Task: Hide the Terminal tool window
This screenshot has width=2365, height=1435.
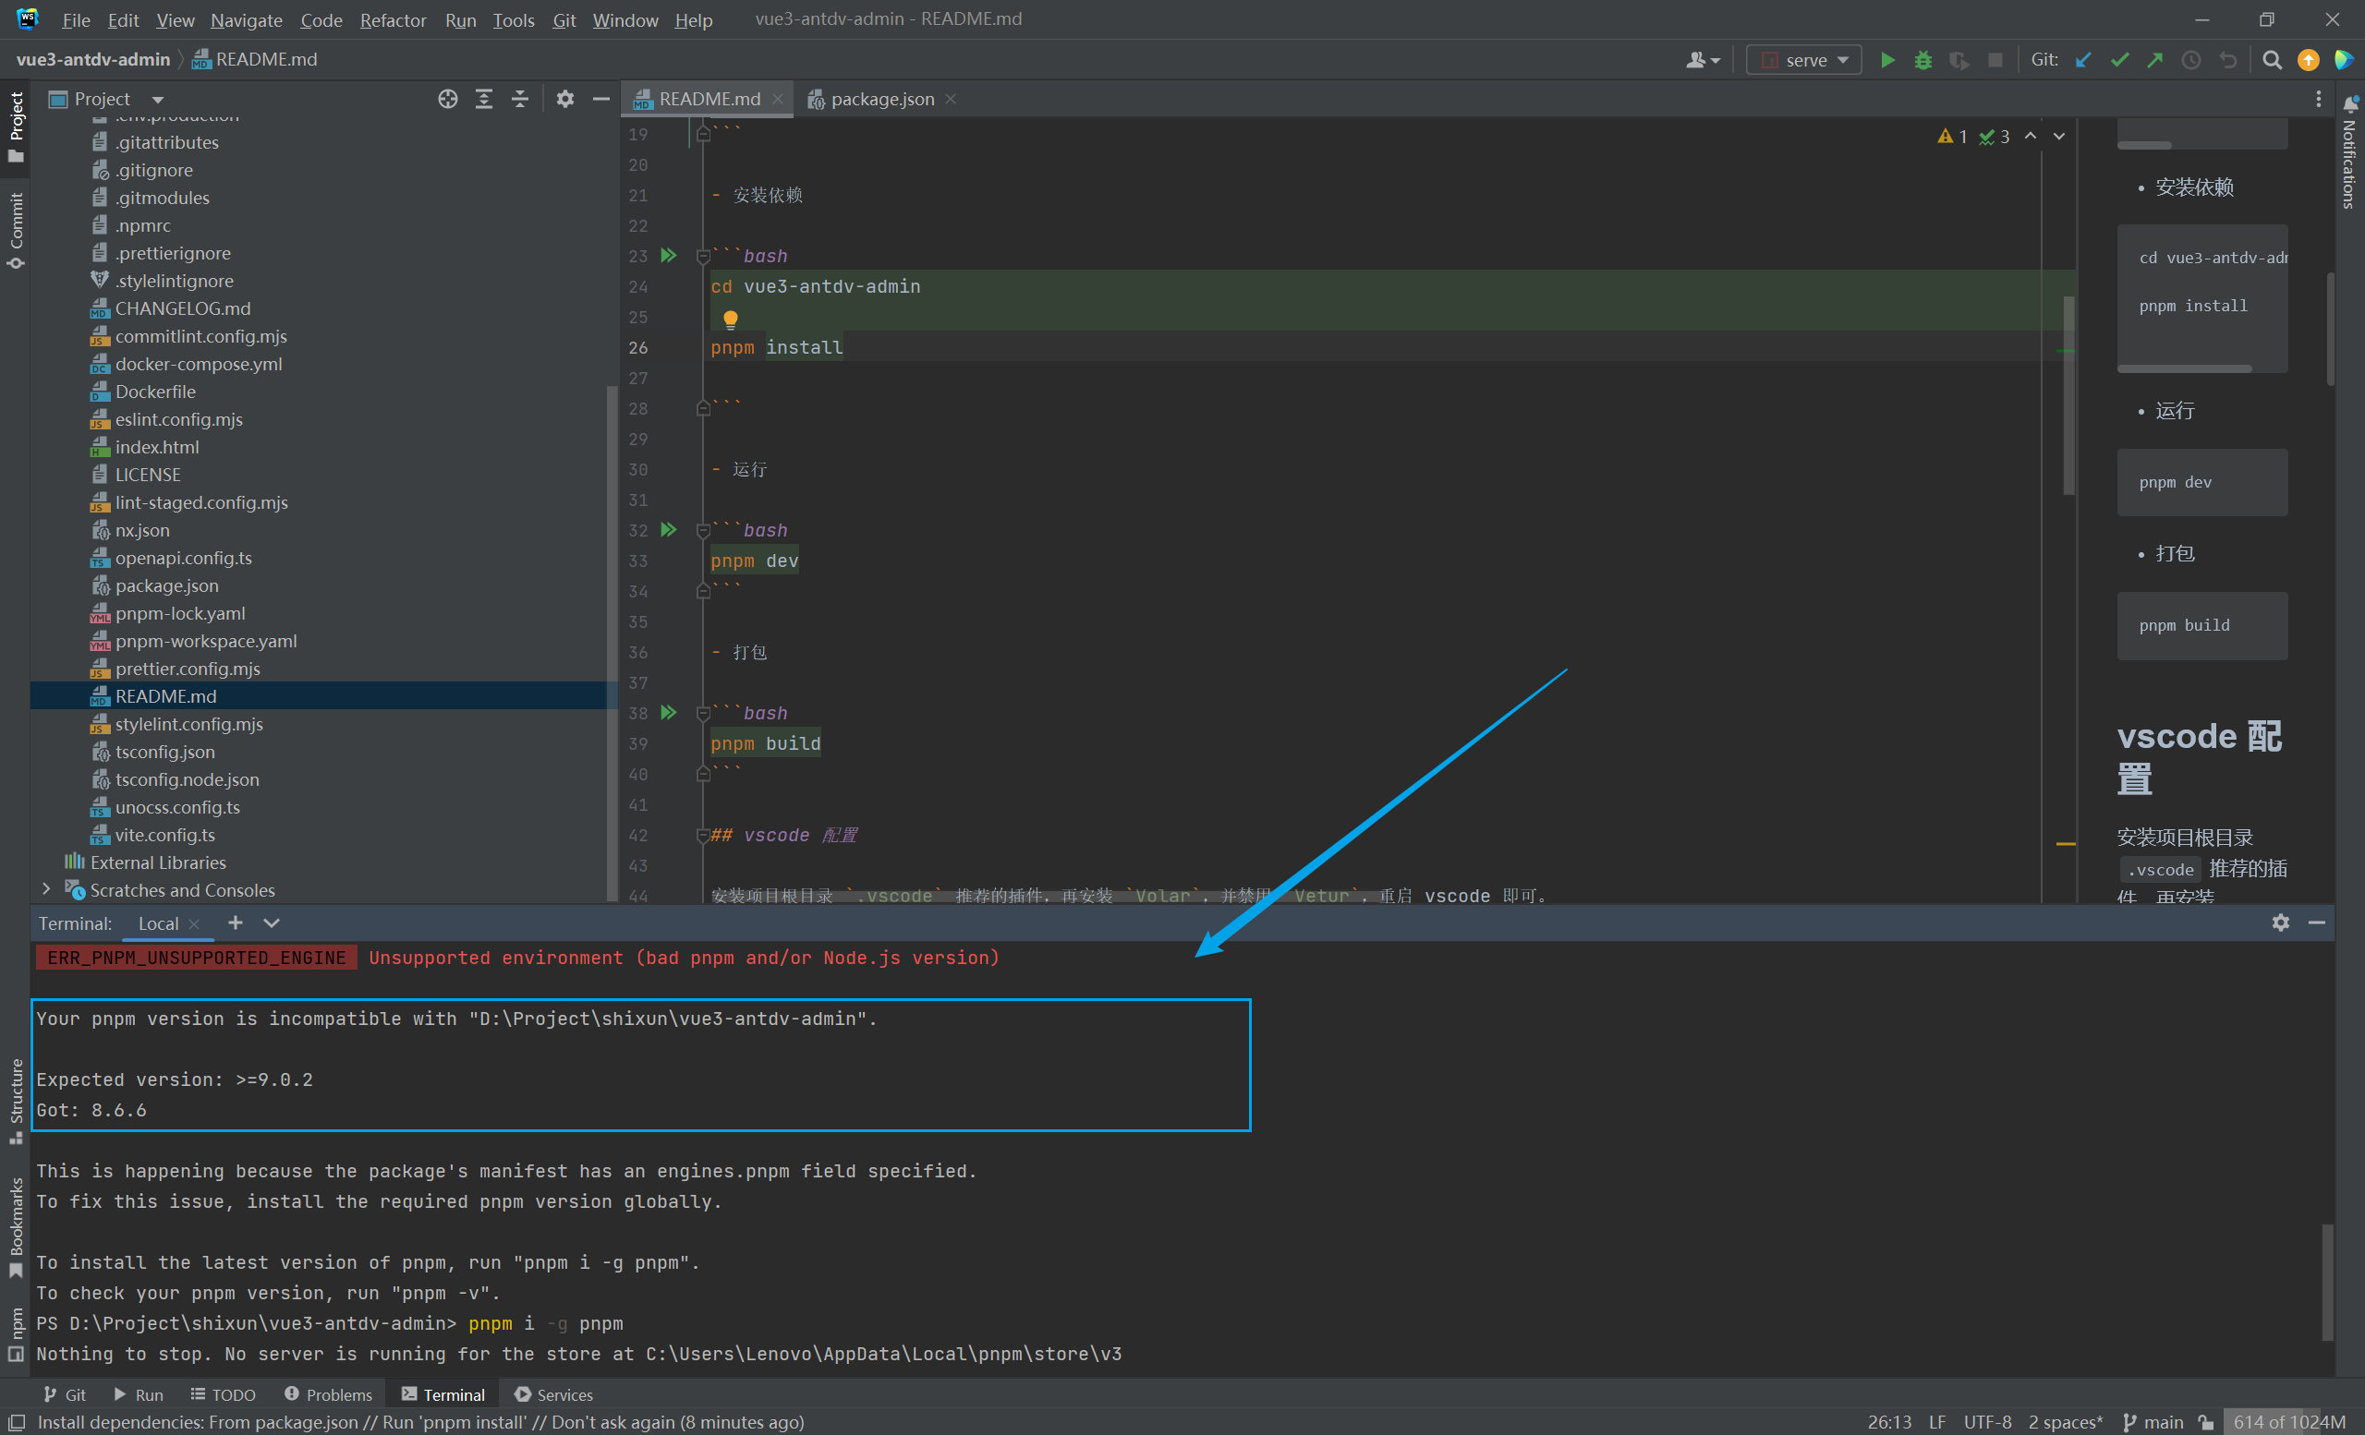Action: pos(2317,922)
